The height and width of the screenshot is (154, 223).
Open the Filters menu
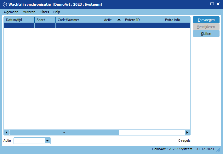click(x=44, y=12)
